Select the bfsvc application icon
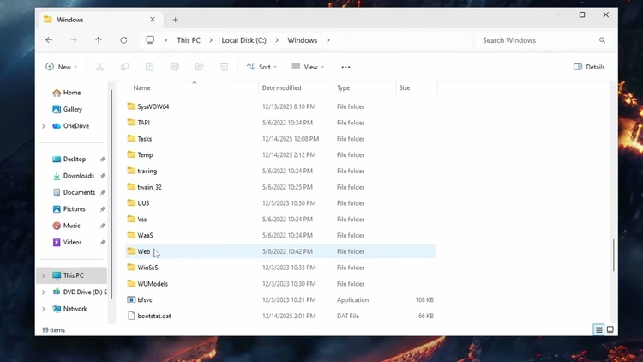This screenshot has width=643, height=362. pyautogui.click(x=131, y=300)
